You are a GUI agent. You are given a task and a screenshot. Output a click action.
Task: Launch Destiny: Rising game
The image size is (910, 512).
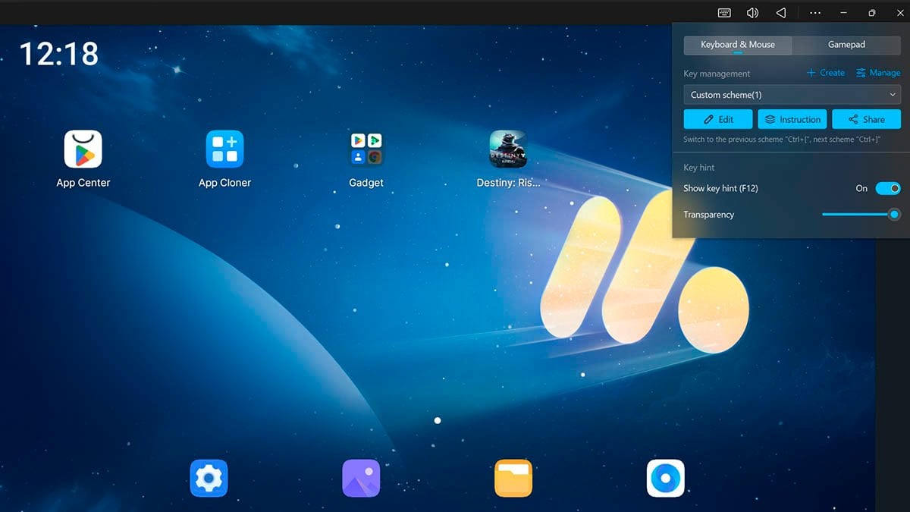click(x=508, y=149)
